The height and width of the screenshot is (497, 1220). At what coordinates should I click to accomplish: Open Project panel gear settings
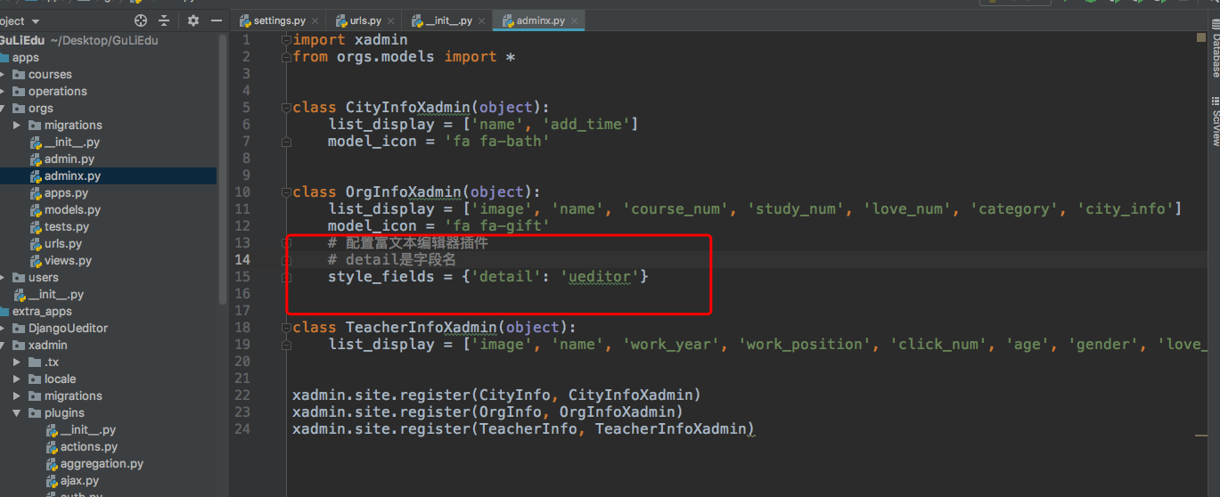click(193, 20)
